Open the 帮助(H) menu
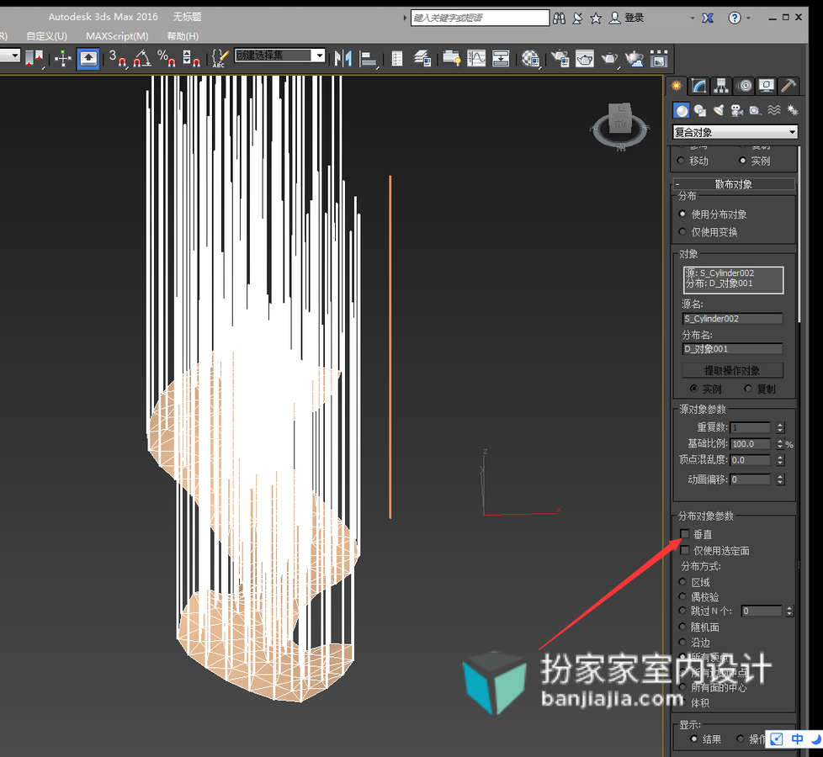The height and width of the screenshot is (757, 823). coord(183,36)
